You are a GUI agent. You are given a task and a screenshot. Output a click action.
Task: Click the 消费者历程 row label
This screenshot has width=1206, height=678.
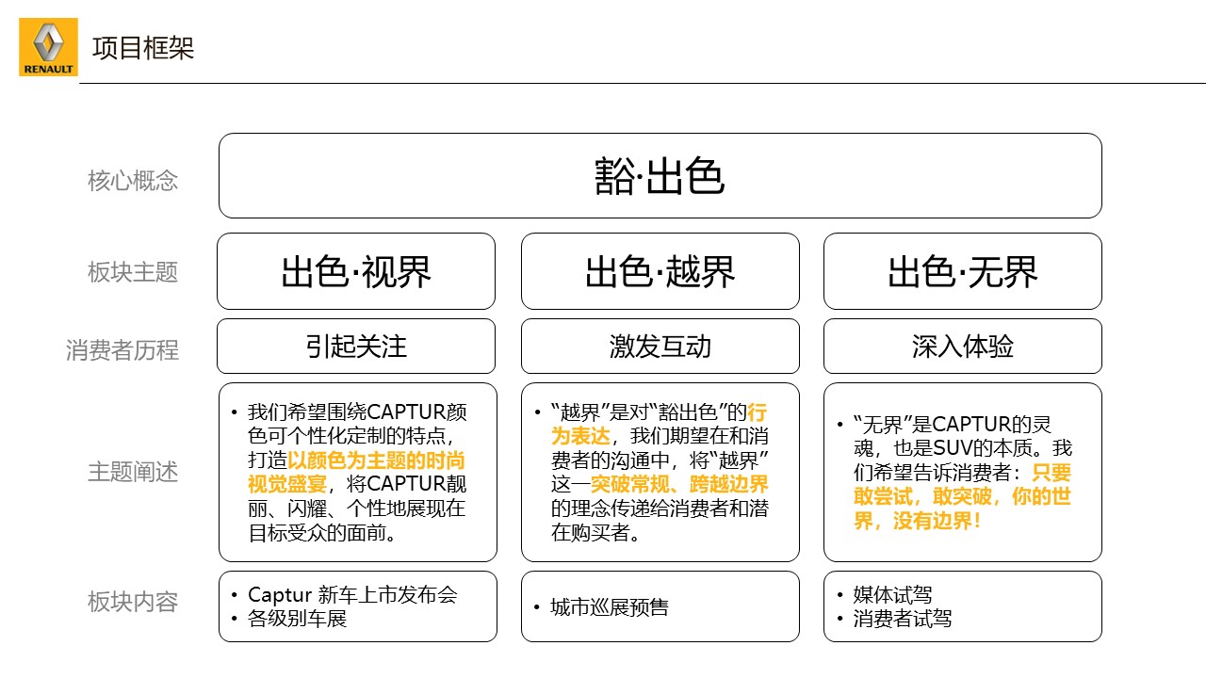[x=122, y=350]
